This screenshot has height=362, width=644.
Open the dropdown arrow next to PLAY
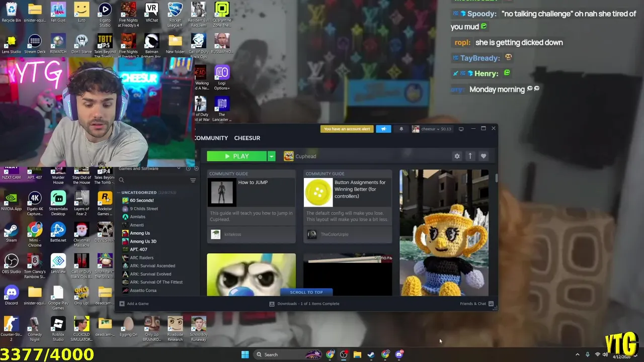click(x=271, y=156)
